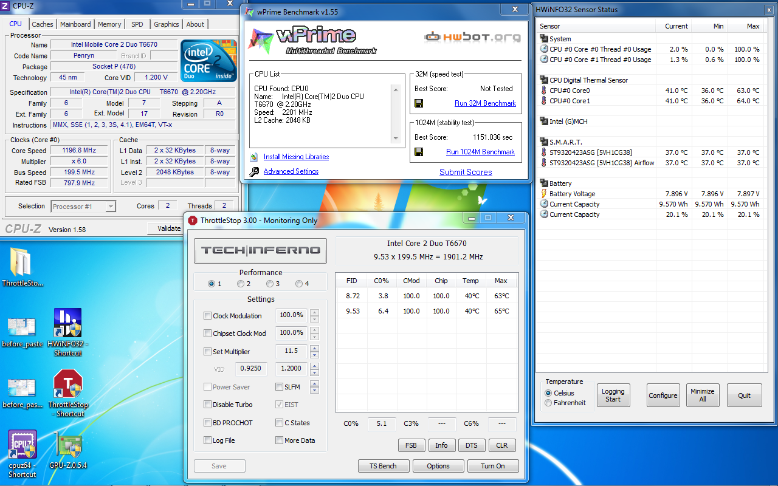Click the Advanced Settings magnifier icon in wPrime

[x=254, y=172]
